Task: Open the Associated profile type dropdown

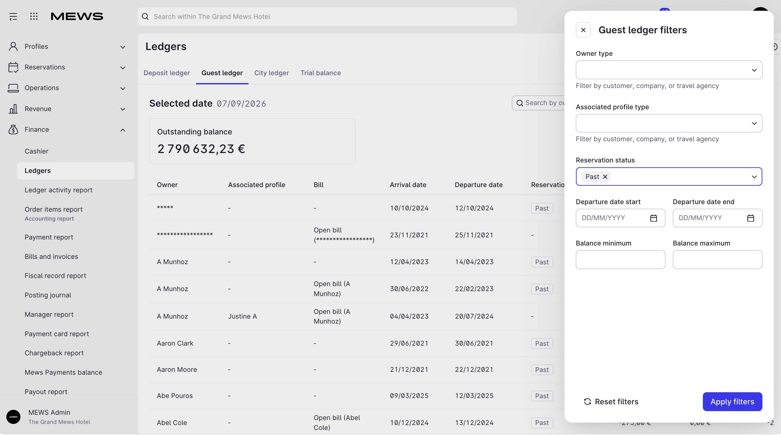Action: [669, 123]
